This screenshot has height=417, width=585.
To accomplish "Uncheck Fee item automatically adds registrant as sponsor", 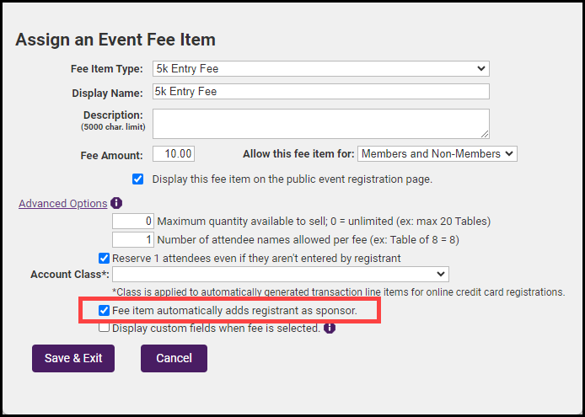I will tap(104, 310).
